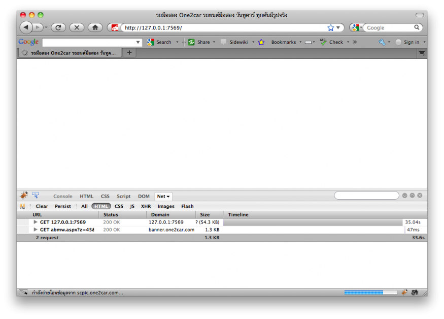The width and height of the screenshot is (444, 319).
Task: Filter Net requests by JS
Action: point(132,206)
